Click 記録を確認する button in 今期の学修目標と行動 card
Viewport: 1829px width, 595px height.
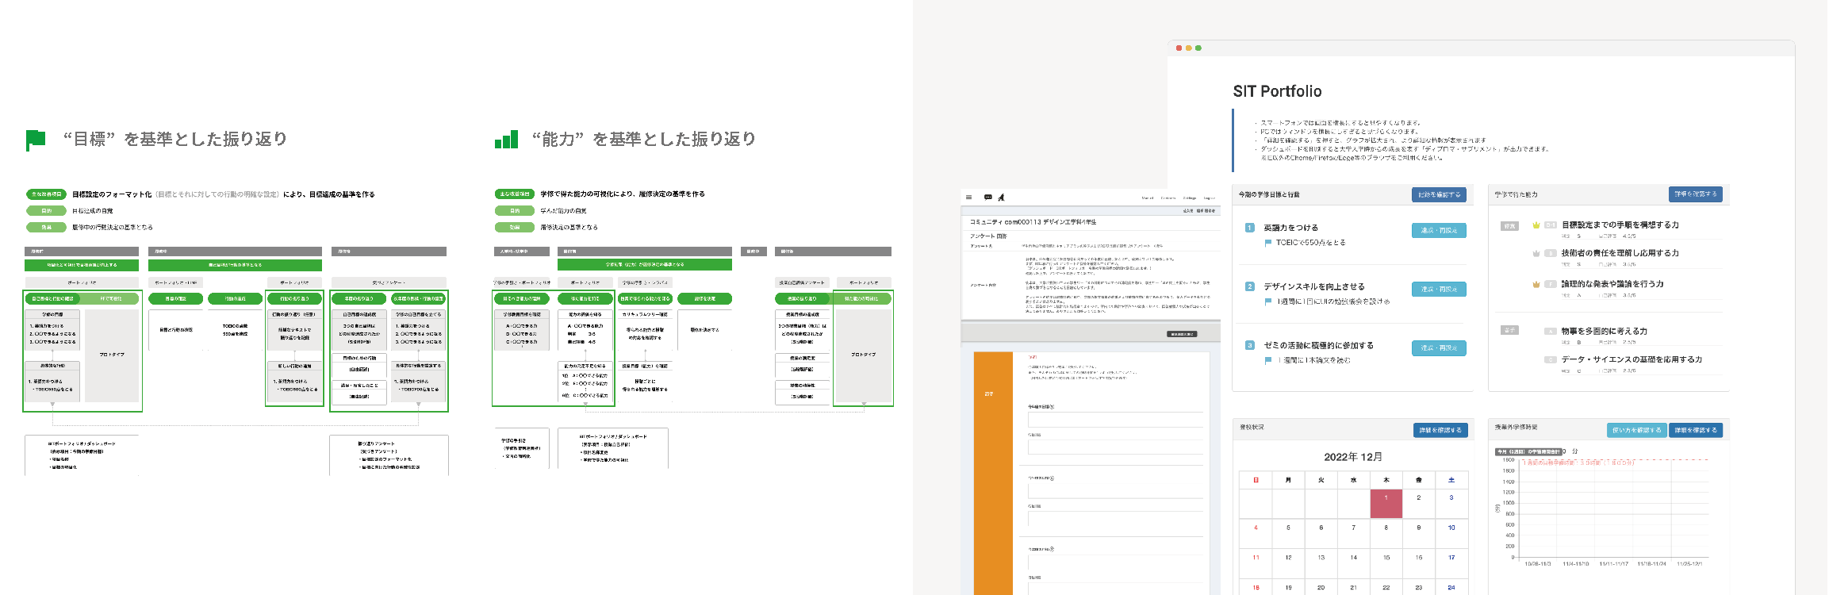tap(1440, 194)
